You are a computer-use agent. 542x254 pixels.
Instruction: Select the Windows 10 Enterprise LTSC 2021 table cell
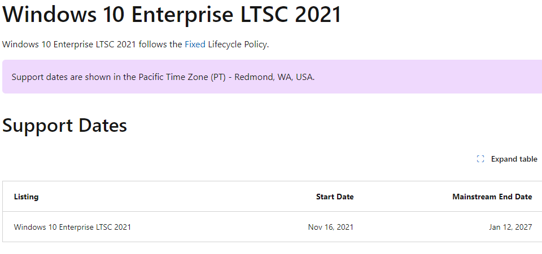tap(72, 227)
